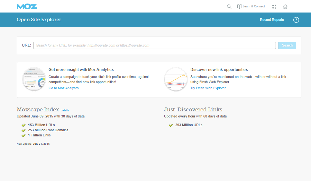311x181 pixels.
Task: View Mozscape Index details link
Action: coord(65,110)
